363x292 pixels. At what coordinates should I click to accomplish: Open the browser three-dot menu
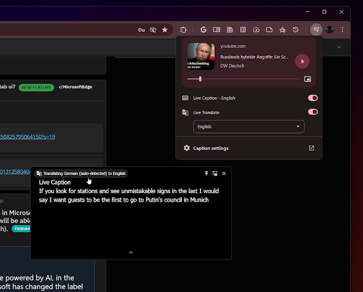pos(343,30)
